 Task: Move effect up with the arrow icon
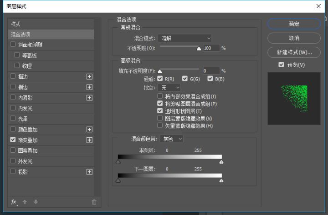click(x=25, y=202)
